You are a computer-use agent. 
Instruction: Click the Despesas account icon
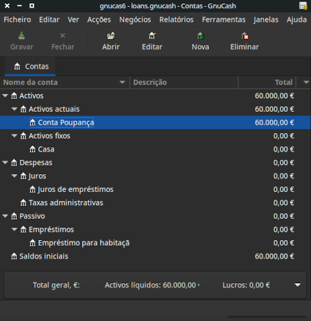click(14, 163)
